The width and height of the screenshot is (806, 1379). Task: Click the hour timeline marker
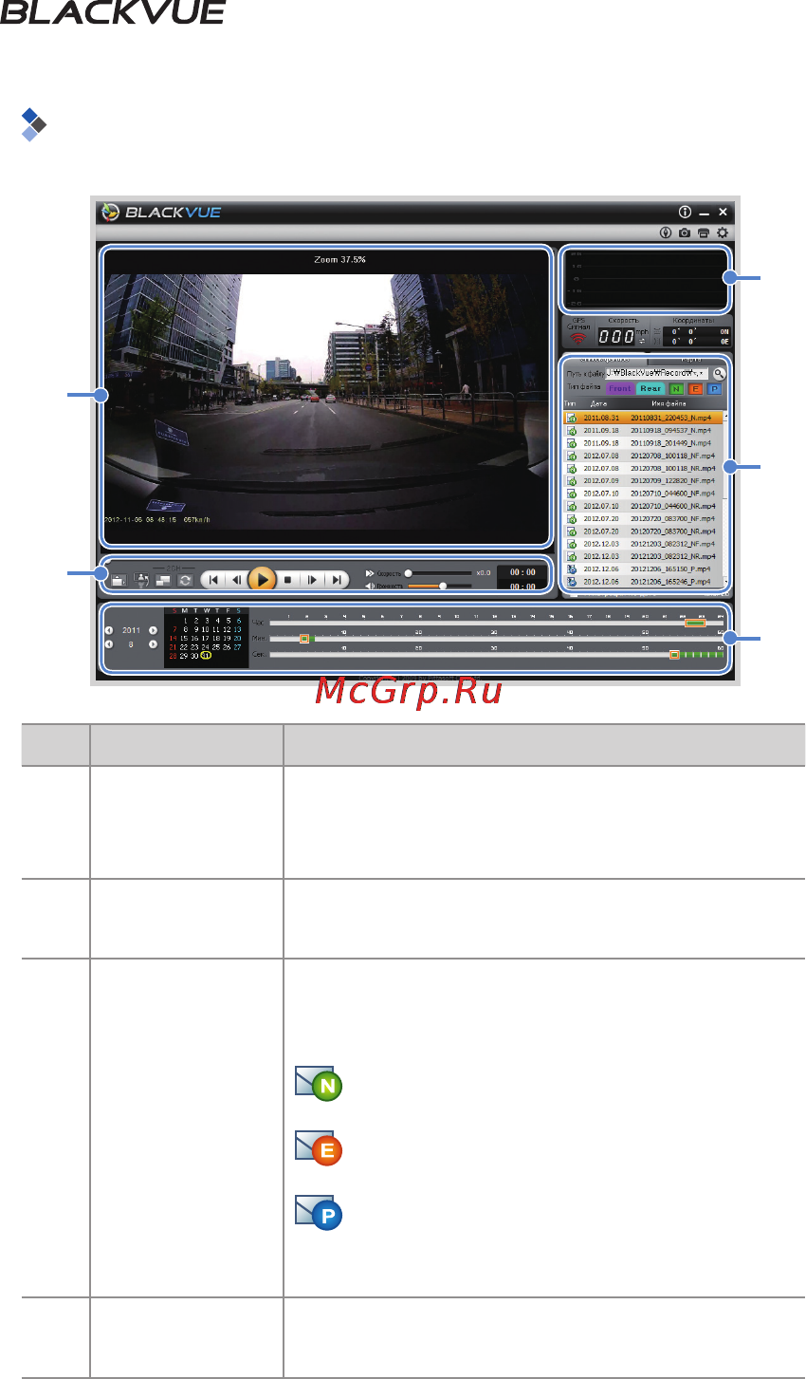click(x=695, y=623)
